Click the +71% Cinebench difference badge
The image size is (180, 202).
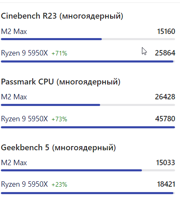[59, 53]
